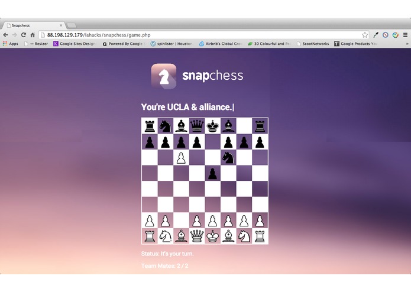Select the white knight on g1

tap(244, 236)
